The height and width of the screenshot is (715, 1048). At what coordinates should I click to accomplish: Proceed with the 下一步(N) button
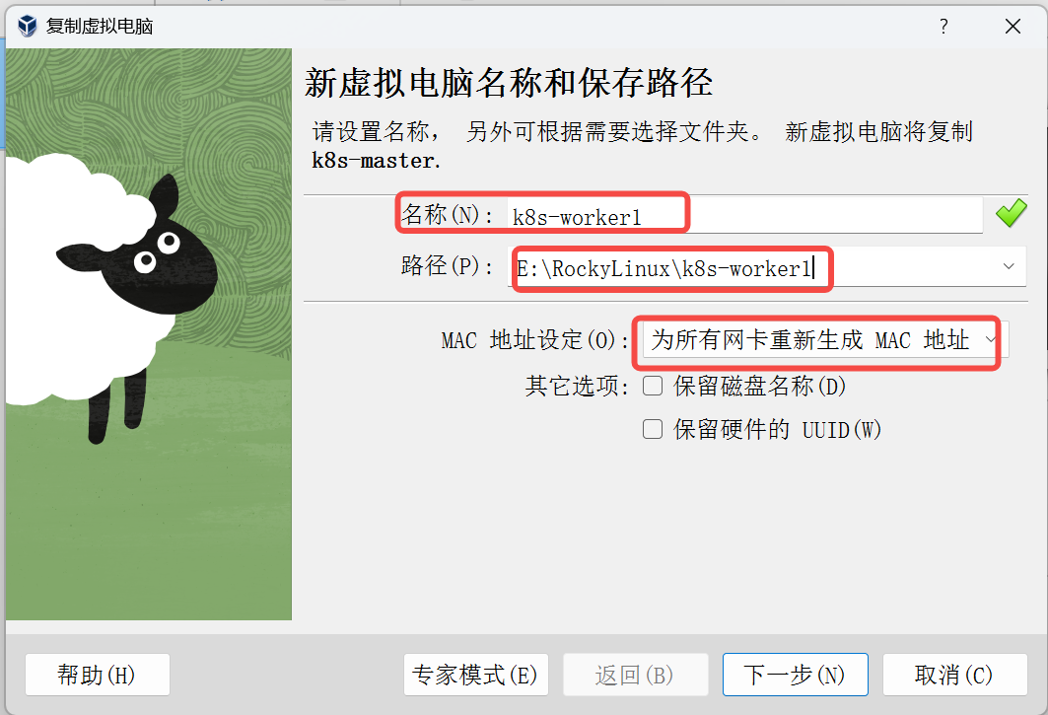796,675
